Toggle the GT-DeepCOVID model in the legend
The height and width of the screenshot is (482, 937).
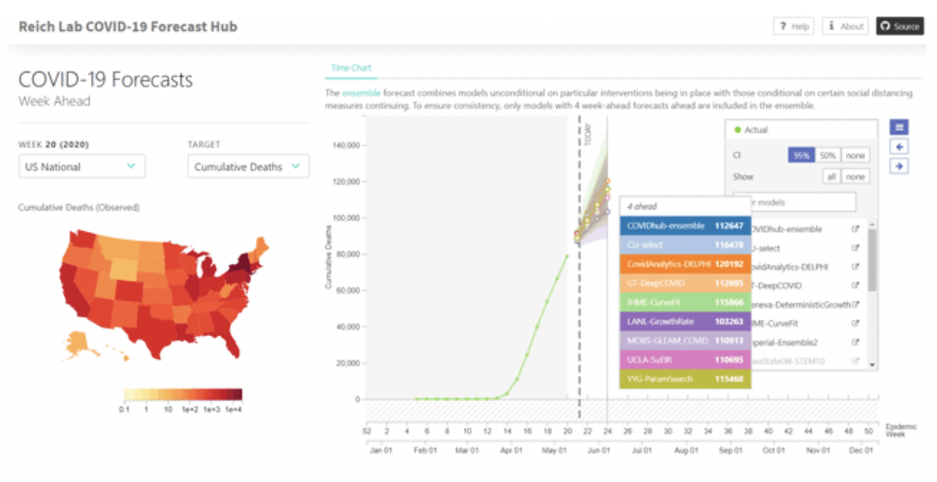(x=777, y=286)
